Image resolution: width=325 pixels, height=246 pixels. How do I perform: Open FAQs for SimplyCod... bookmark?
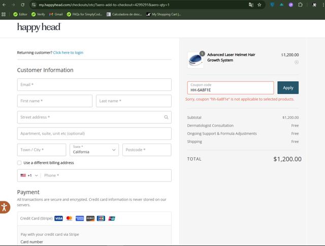point(85,14)
